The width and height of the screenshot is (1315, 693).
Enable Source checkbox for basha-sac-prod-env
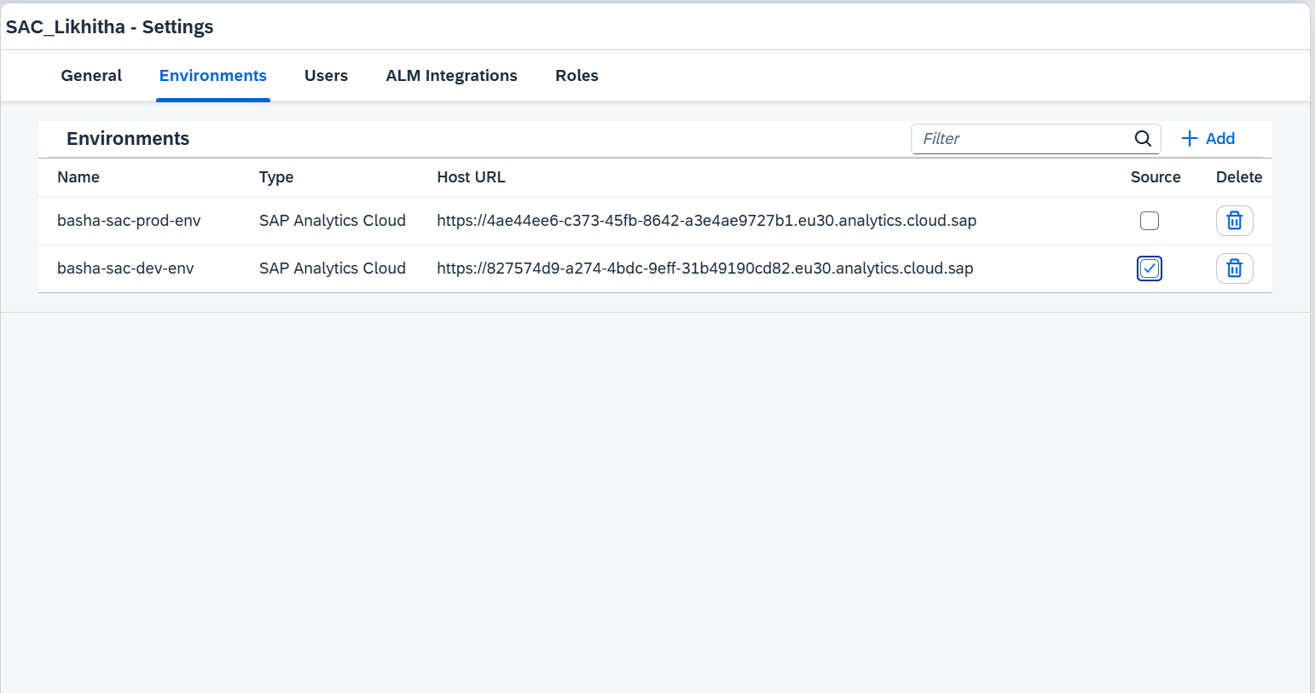tap(1150, 221)
